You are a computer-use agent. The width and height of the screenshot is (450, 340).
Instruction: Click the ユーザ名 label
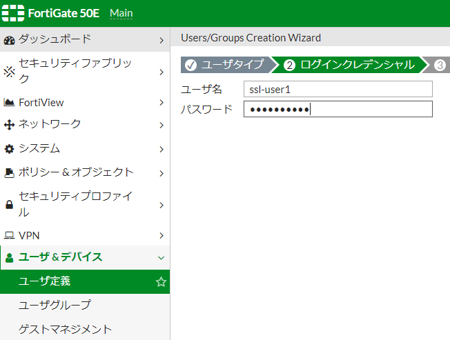(202, 89)
